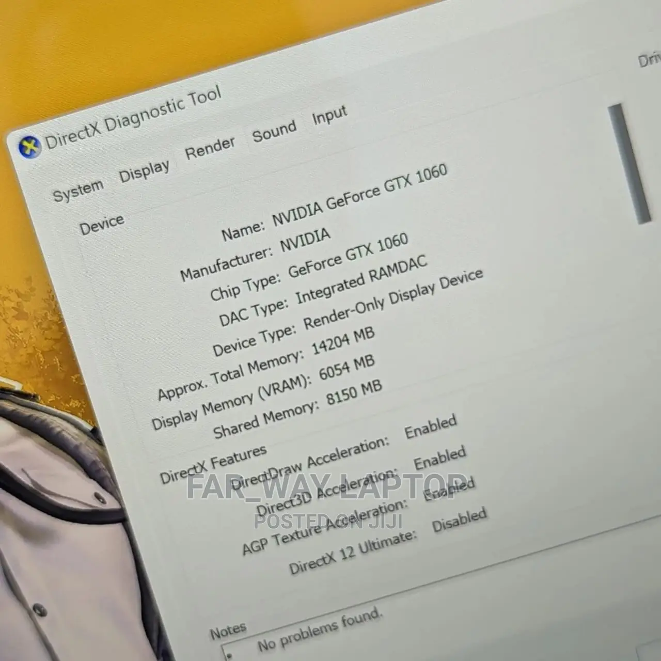Click the 'Integrated RAMDAC' value
The image size is (661, 661).
click(x=362, y=279)
